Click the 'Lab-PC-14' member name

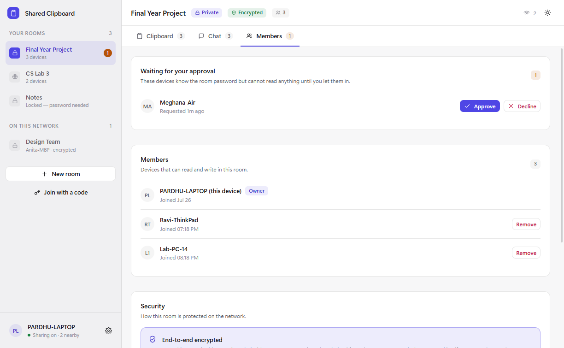tap(174, 249)
